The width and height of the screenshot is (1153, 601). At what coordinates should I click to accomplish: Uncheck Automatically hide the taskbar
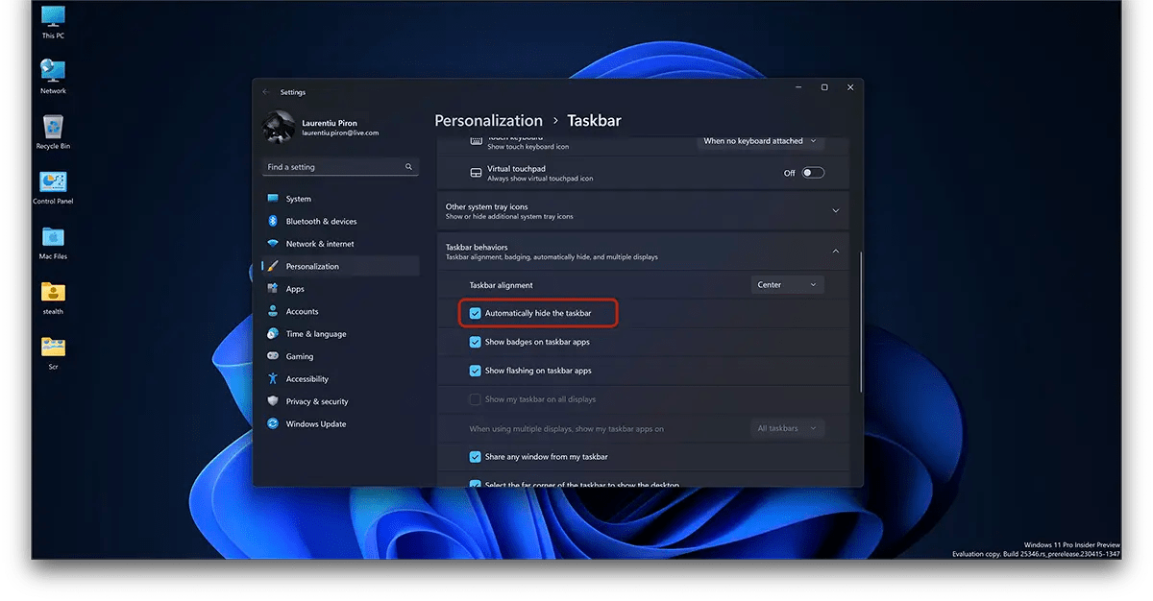pyautogui.click(x=475, y=313)
